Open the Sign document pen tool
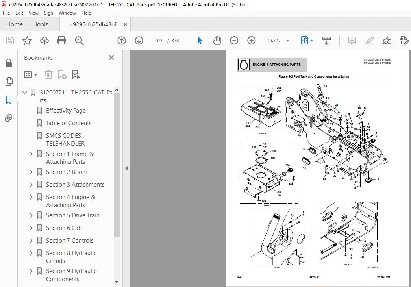 [387, 41]
